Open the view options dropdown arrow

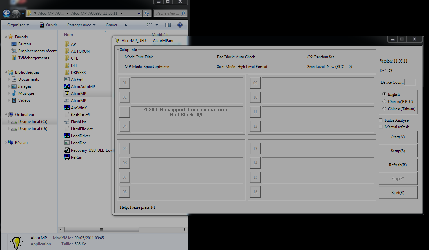coord(157,25)
